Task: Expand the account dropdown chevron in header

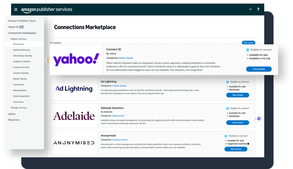Action: pos(250,9)
